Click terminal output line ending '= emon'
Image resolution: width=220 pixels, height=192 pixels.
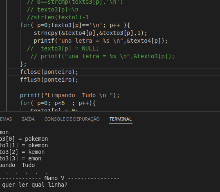point(20,158)
